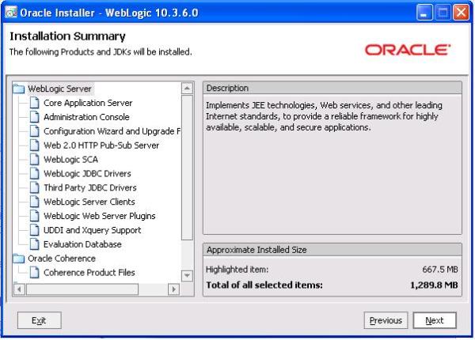Click the WebLogic Server folder icon
The height and width of the screenshot is (340, 475).
pos(19,89)
